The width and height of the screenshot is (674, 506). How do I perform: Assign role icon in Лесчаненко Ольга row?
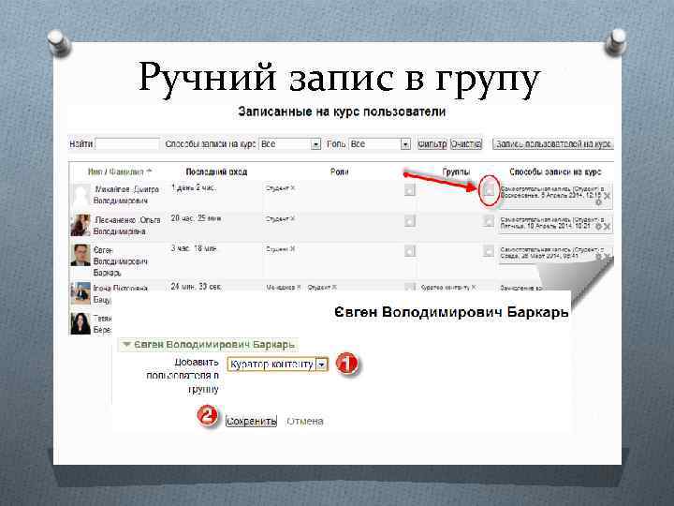coord(410,221)
